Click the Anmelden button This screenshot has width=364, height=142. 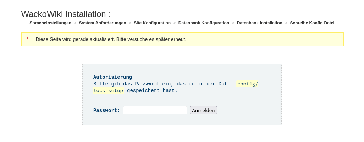[x=203, y=110]
